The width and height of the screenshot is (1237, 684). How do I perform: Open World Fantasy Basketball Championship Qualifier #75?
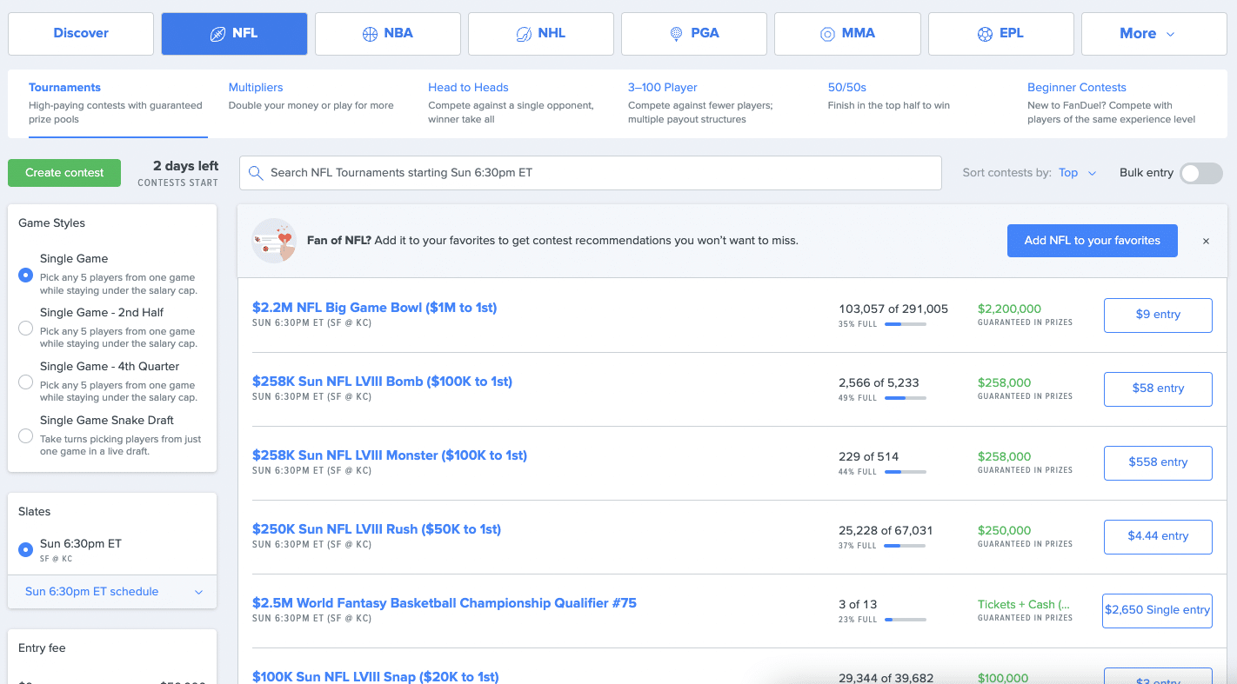point(445,603)
